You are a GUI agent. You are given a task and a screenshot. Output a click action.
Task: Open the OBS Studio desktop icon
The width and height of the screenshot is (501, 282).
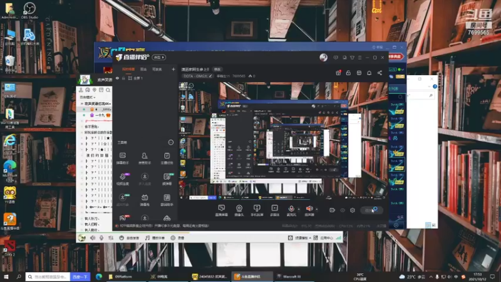pos(29,10)
